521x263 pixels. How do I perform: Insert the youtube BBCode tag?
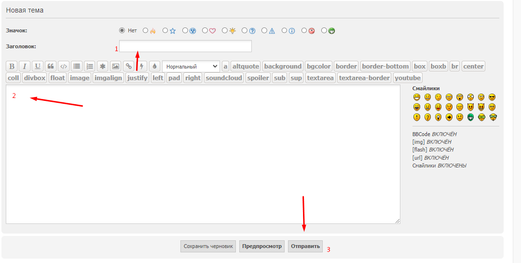(x=408, y=78)
